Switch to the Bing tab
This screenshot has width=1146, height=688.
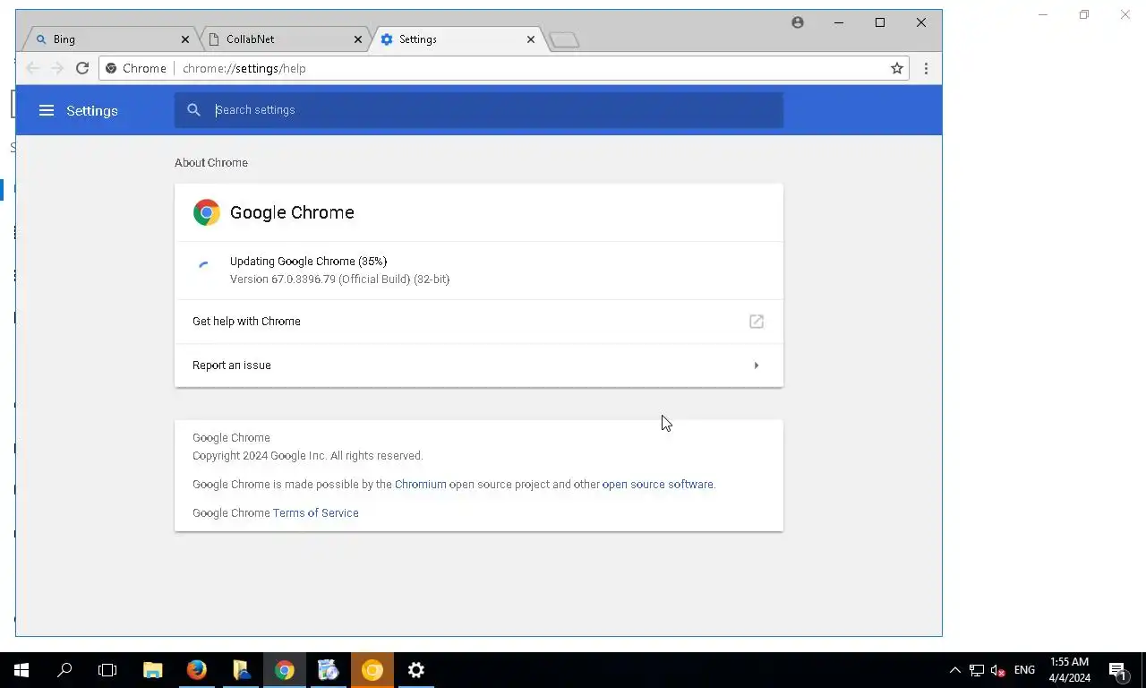pyautogui.click(x=107, y=39)
